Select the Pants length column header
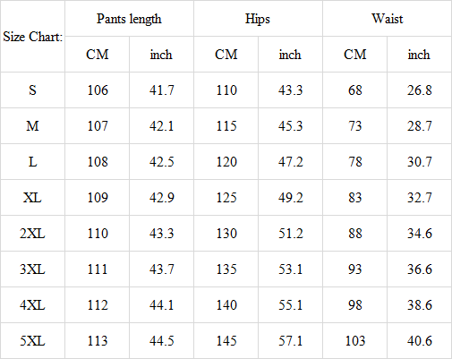The image size is (452, 359). point(129,19)
